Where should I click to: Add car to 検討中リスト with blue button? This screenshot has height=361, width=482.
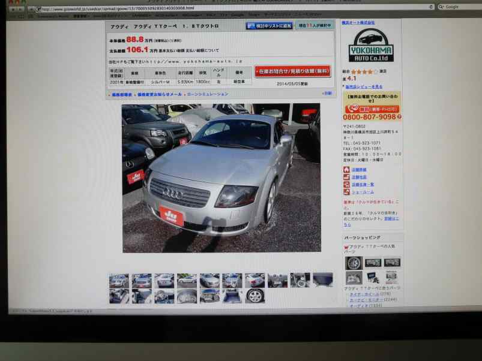(x=270, y=26)
